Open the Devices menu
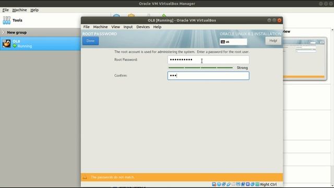 pos(143,27)
